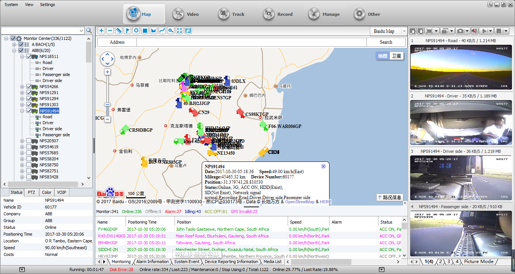Viewport: 515px width, 274px height.
Task: Click the search magnifier beside the vehicle filter
Action: [x=89, y=30]
